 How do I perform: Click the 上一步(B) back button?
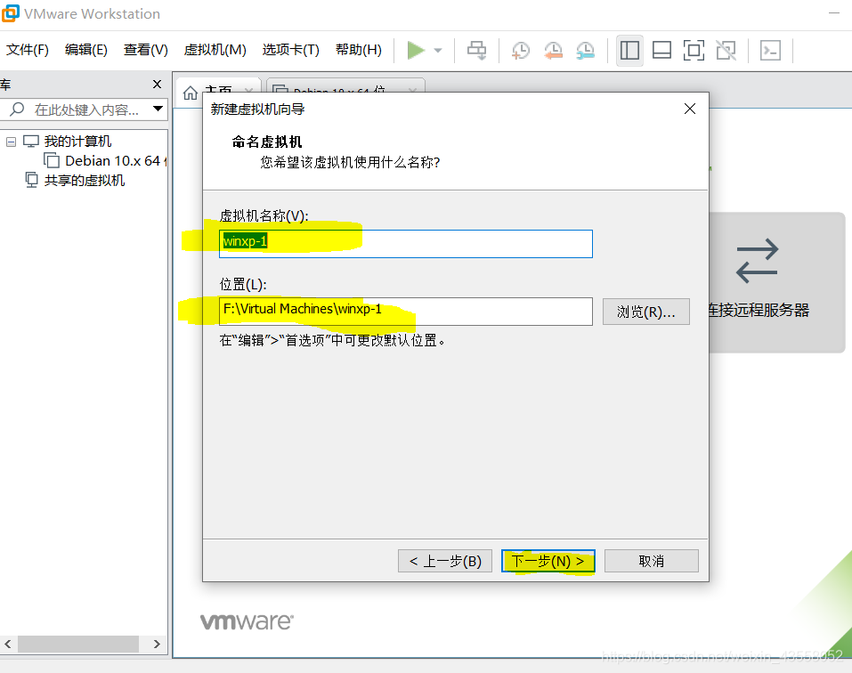click(445, 561)
